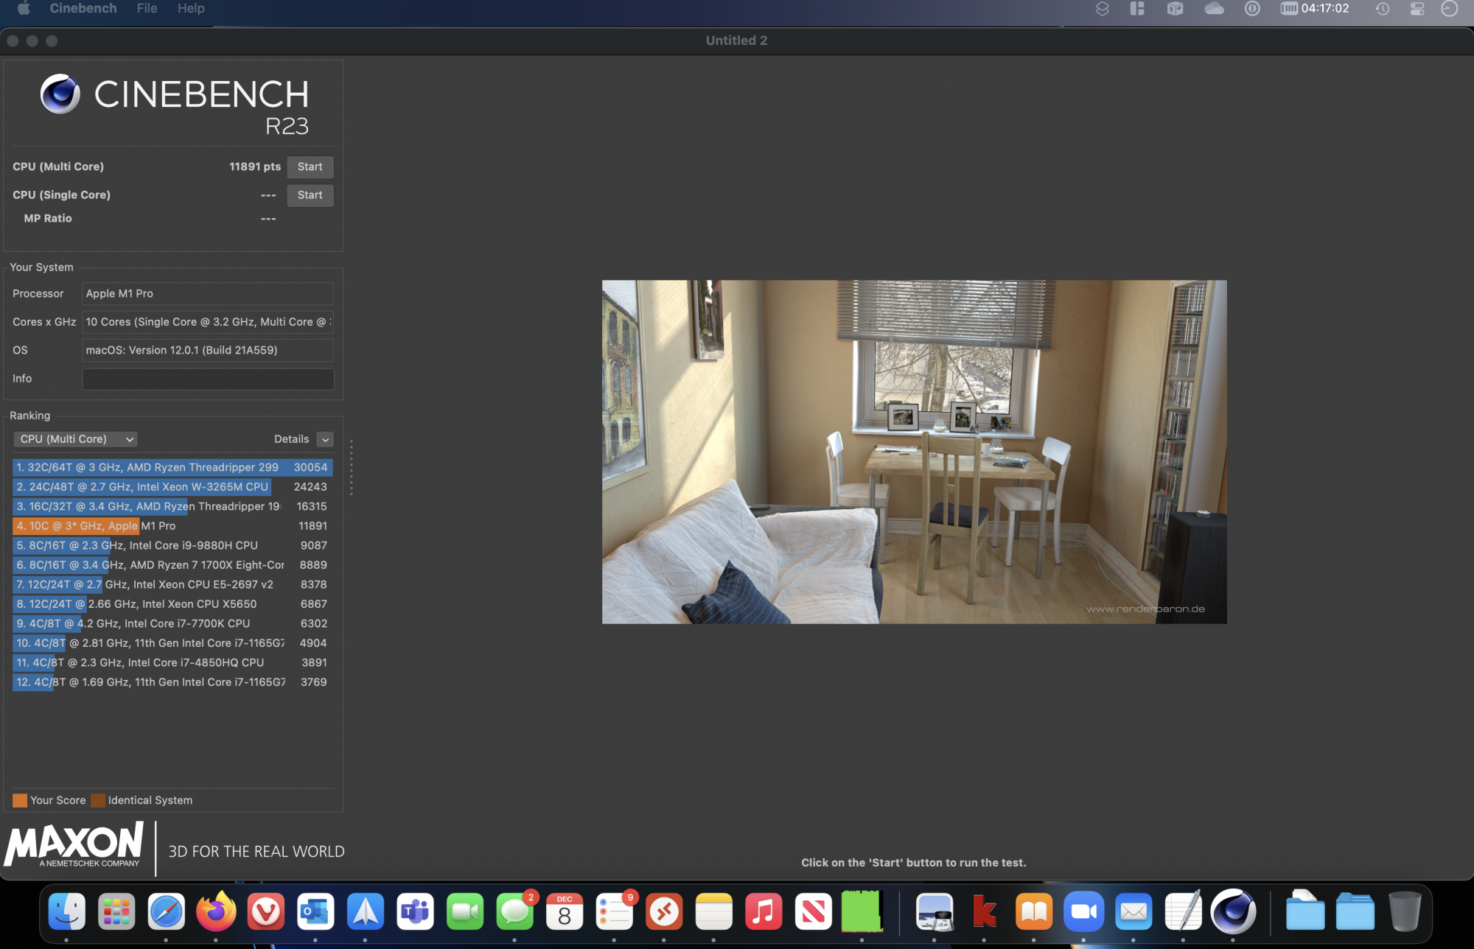Open the File menu
1474x949 pixels.
coord(147,8)
